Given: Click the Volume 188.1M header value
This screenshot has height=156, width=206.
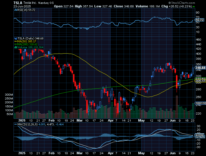Looking at the screenshot, I should pos(148,6).
